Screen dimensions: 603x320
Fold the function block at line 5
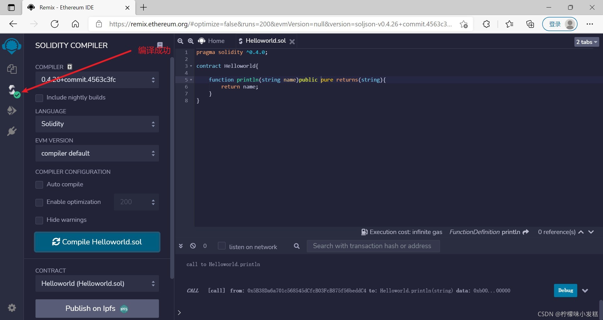(x=191, y=80)
